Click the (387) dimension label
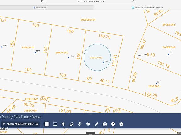Screen dimensions: 181x135 45,99
